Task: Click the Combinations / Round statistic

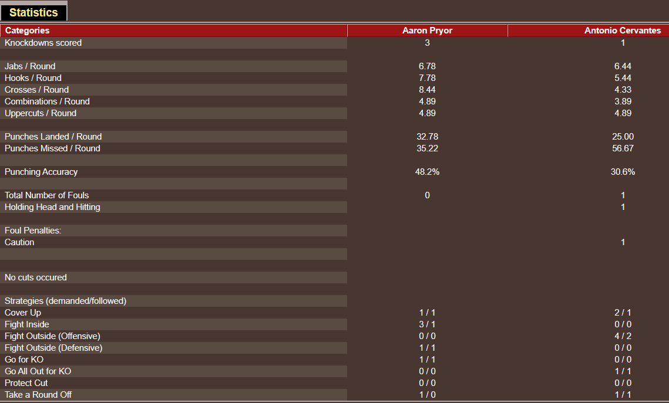Action: tap(46, 101)
